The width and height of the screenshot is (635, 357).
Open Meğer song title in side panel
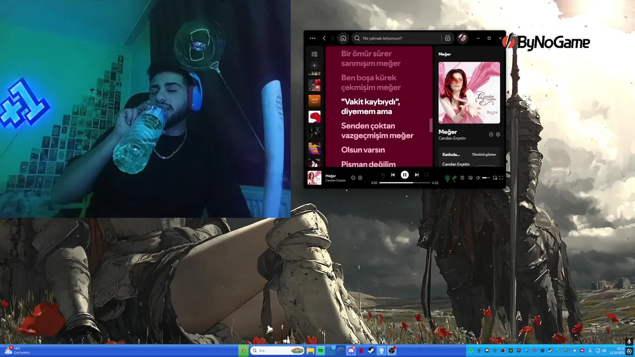(447, 132)
